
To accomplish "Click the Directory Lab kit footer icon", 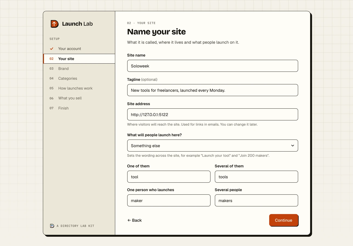I will 52,226.
